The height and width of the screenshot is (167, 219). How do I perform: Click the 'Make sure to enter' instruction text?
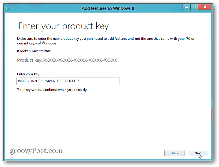point(106,39)
